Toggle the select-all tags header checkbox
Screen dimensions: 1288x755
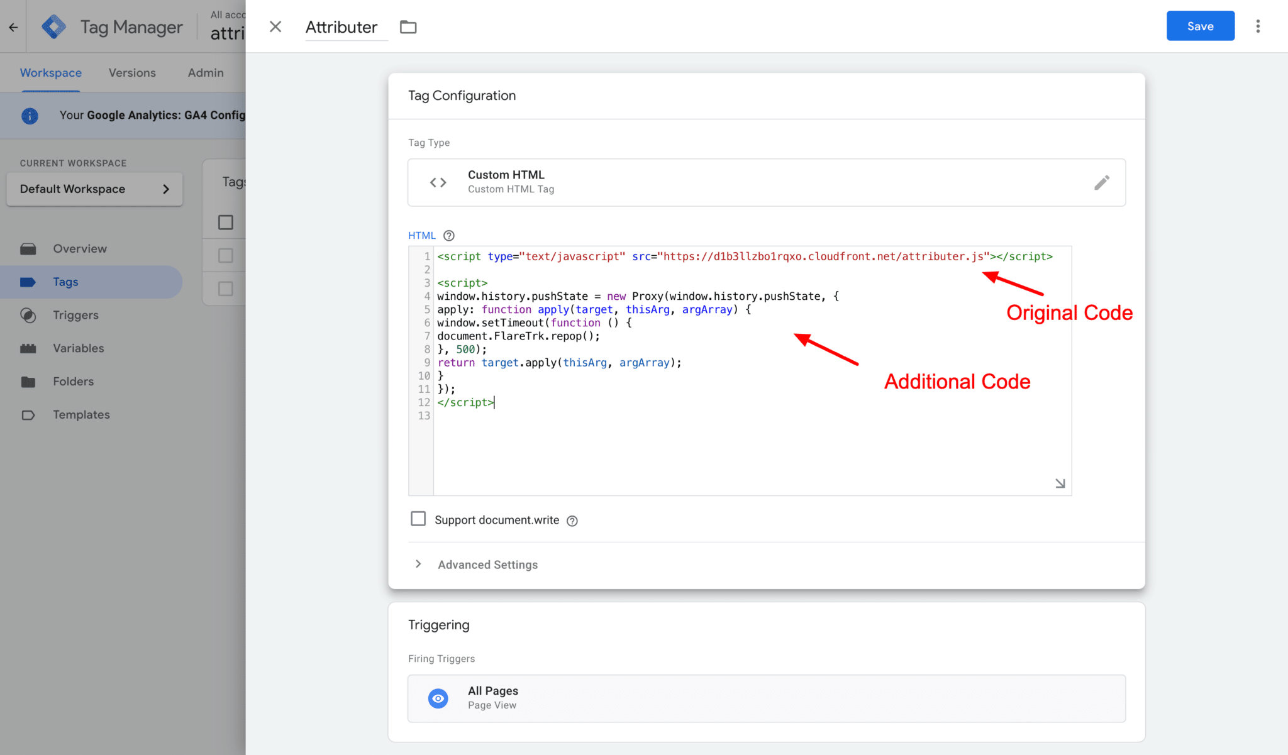point(226,223)
